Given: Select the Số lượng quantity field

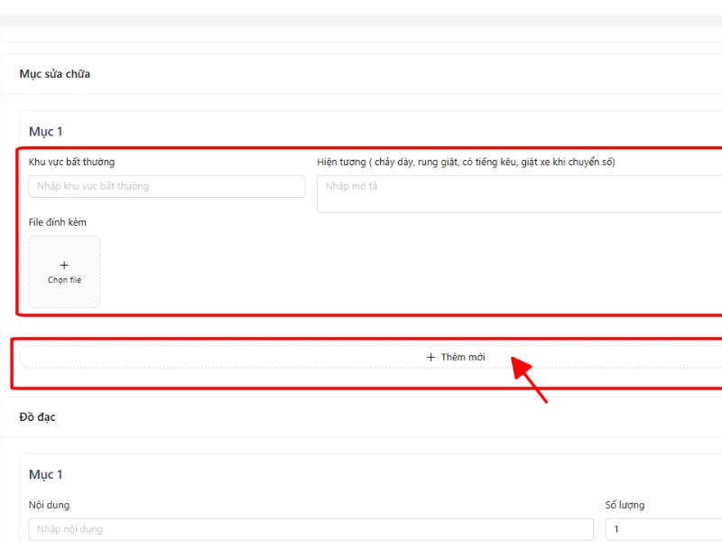Looking at the screenshot, I should 663,529.
